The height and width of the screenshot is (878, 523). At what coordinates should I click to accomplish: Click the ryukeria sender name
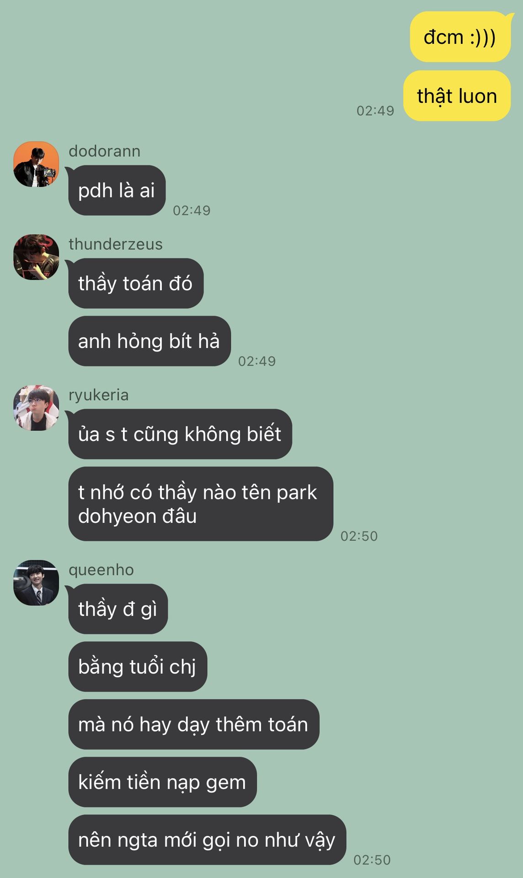click(99, 395)
